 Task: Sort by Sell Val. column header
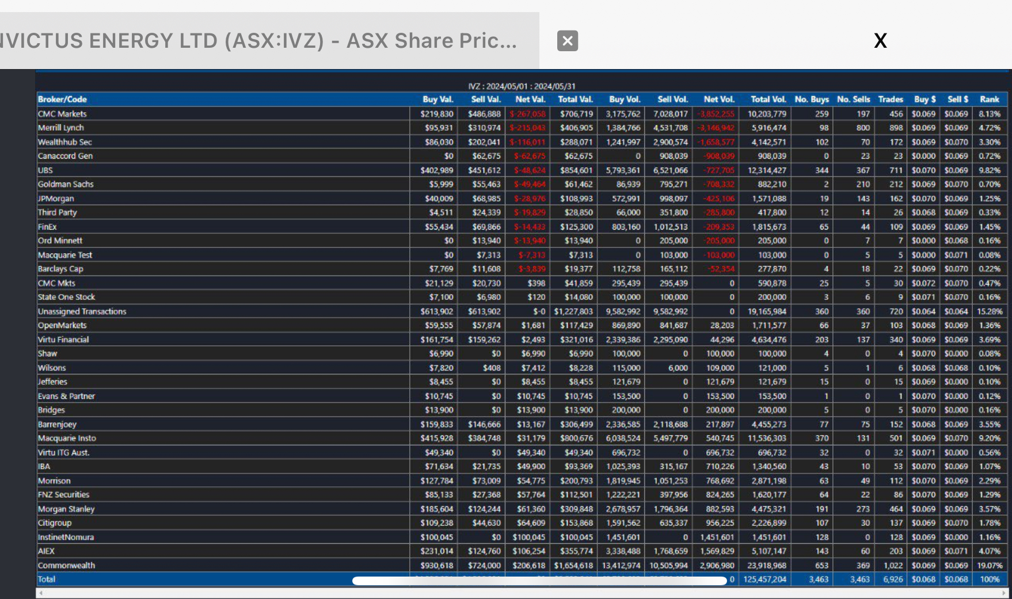point(486,100)
